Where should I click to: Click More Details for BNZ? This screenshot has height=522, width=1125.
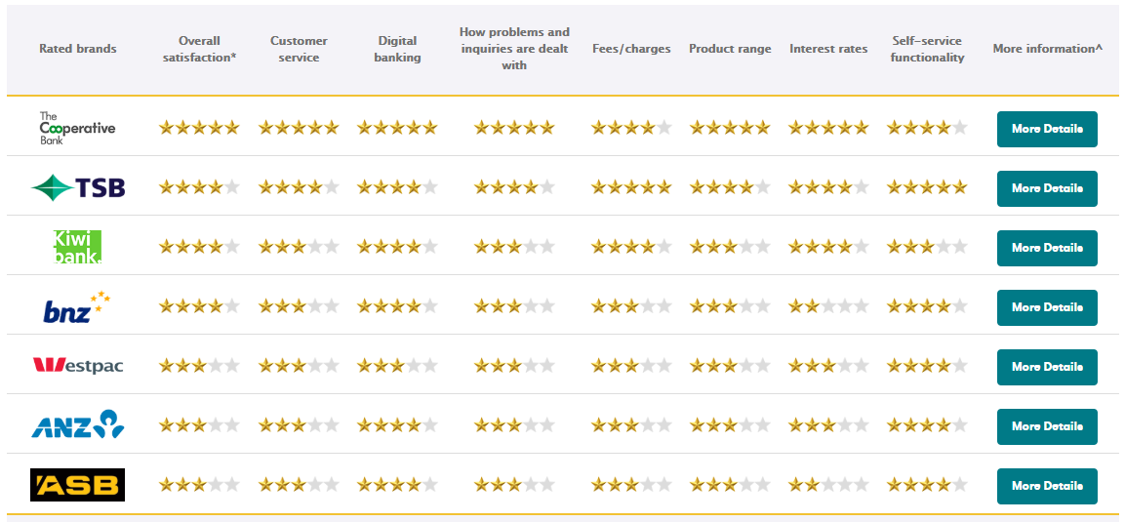tap(1047, 307)
